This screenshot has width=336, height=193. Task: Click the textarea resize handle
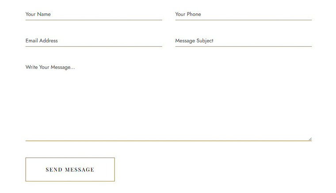tap(310, 139)
